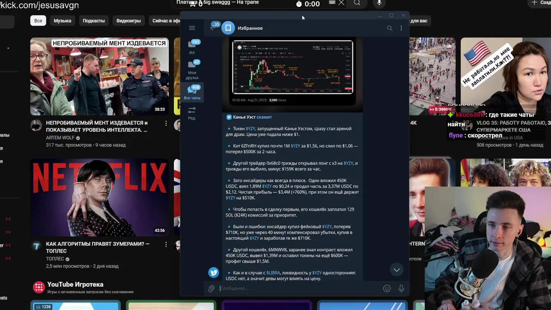
Task: Search within the Избранное chat
Action: (x=390, y=28)
